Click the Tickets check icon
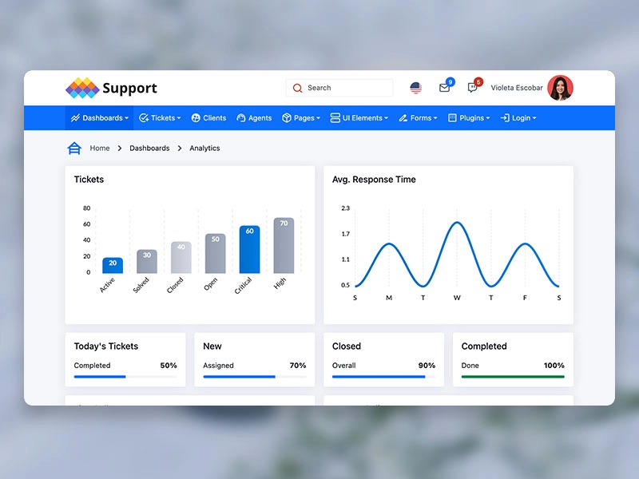 144,118
